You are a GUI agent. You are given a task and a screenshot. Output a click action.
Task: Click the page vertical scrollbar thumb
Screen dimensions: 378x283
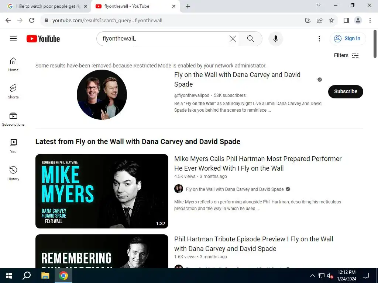point(375,44)
